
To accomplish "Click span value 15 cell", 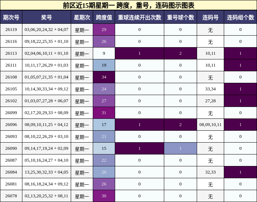I will (104, 148).
